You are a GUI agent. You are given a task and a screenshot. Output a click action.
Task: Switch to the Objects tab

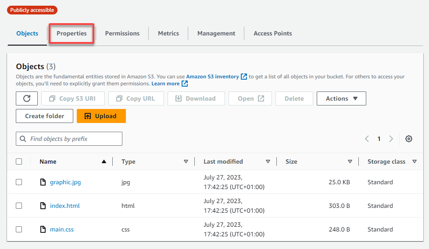pos(27,33)
